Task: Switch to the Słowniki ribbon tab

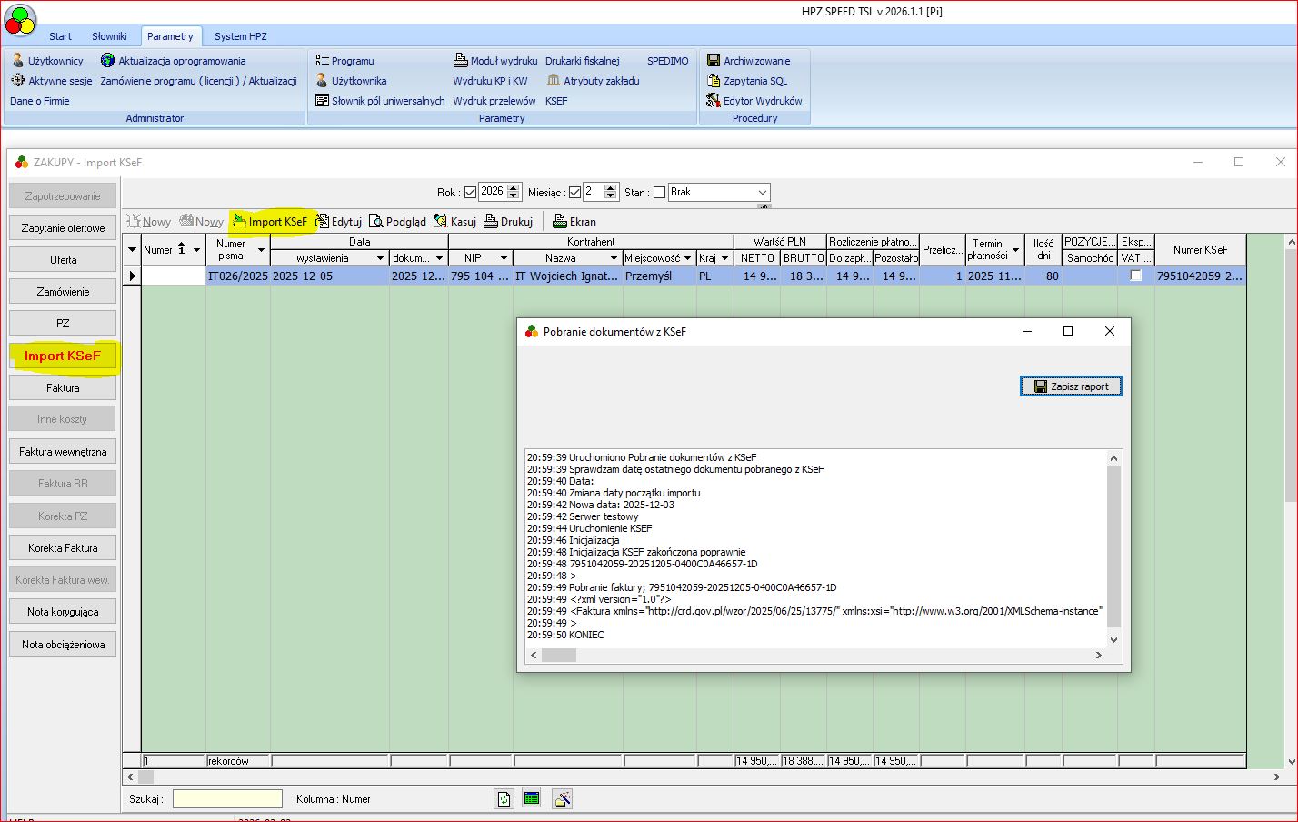Action: pos(109,36)
